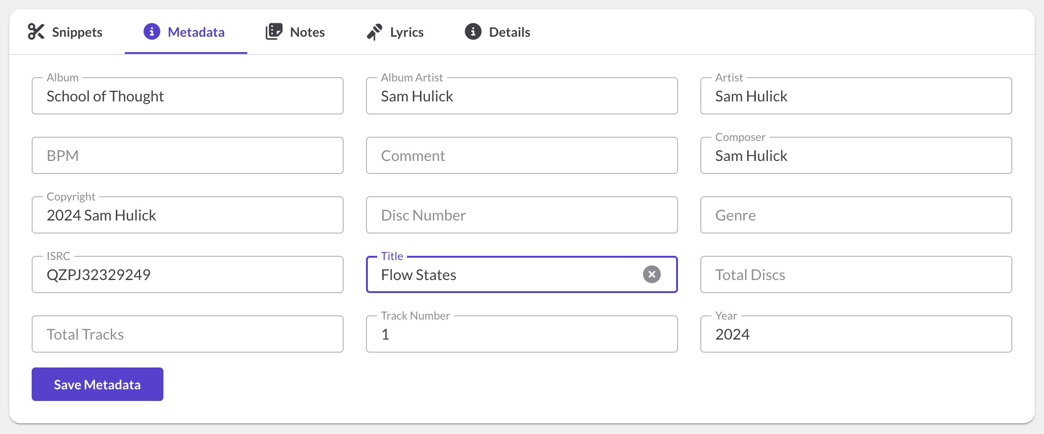Click the ISRC code field
Screen dimensions: 1044x434
point(187,275)
